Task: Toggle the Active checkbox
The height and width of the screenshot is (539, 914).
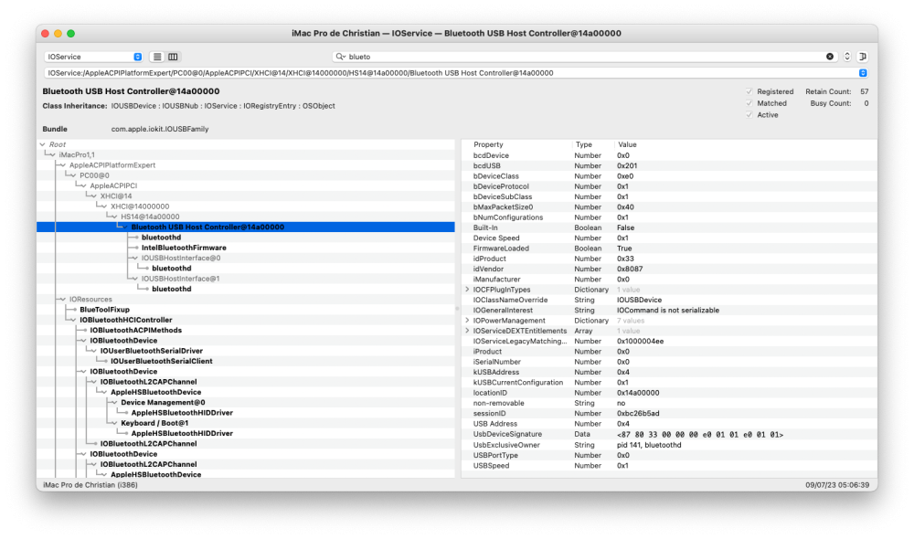Action: point(749,115)
